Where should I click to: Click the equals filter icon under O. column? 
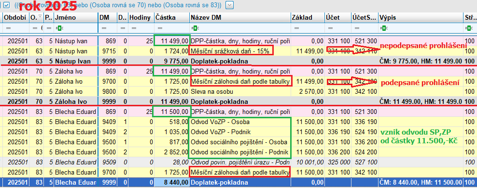point(35,28)
